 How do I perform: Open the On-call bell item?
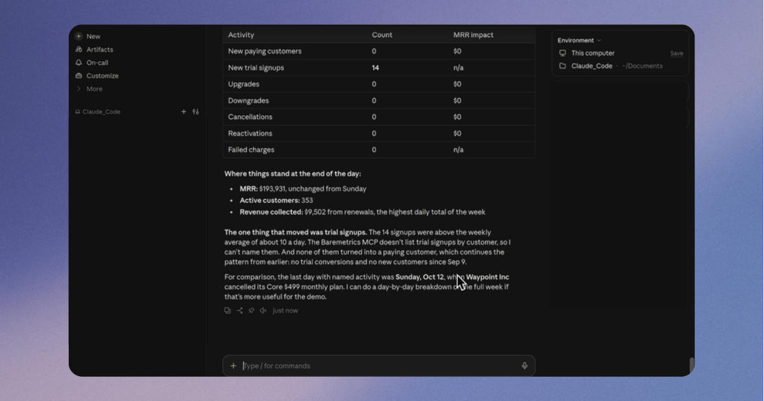pos(92,62)
